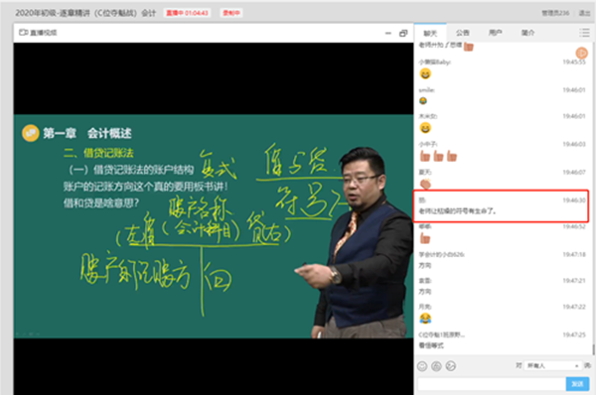The width and height of the screenshot is (596, 395).
Task: Click the 直播视频 panel title
Action: [x=44, y=33]
